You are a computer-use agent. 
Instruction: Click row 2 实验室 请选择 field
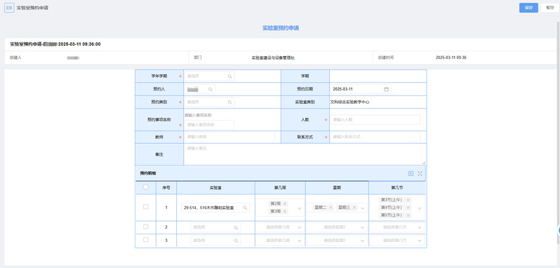(215, 227)
